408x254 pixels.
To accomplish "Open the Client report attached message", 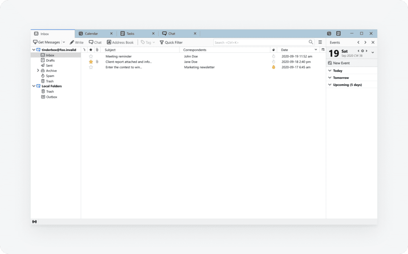I will click(129, 62).
